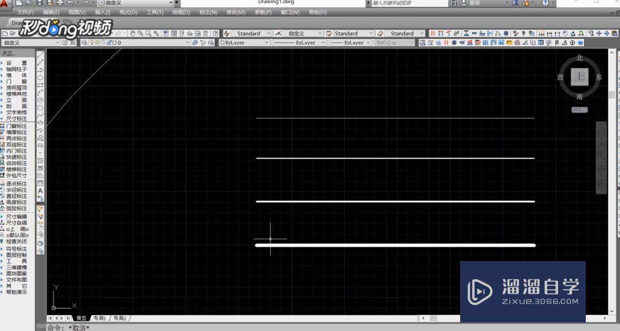Click the Help question mark toolbar icon

point(215,34)
